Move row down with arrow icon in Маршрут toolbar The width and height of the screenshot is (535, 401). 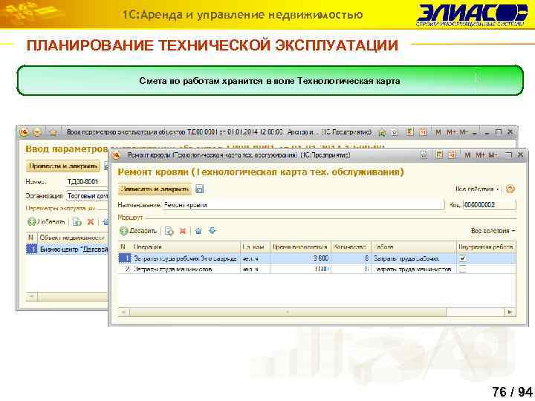(x=213, y=230)
